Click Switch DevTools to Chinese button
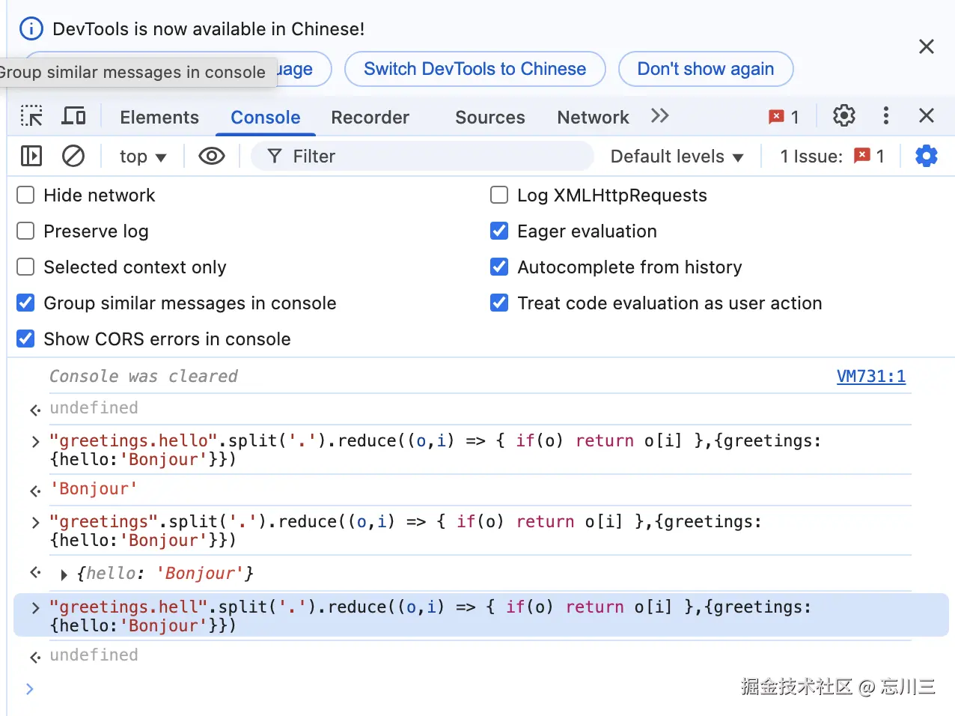This screenshot has height=716, width=955. click(x=475, y=69)
